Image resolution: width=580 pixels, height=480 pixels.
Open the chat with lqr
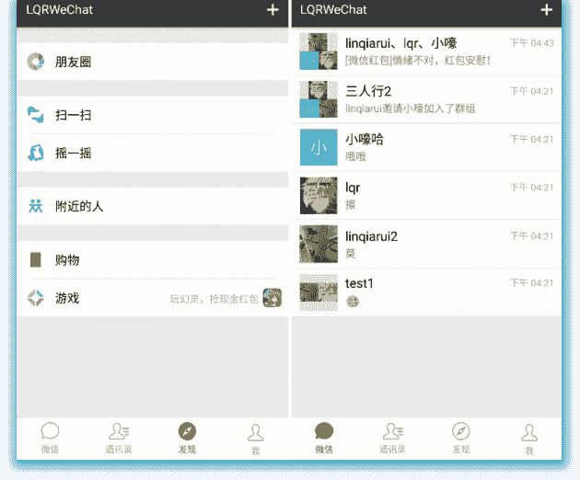(423, 195)
